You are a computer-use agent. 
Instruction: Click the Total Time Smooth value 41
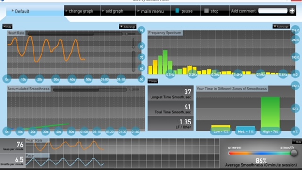pos(187,107)
